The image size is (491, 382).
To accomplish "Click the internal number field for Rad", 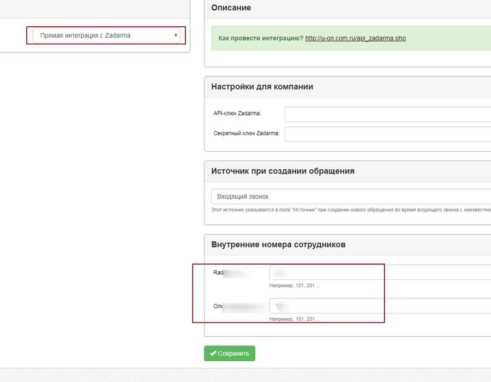I will point(380,272).
